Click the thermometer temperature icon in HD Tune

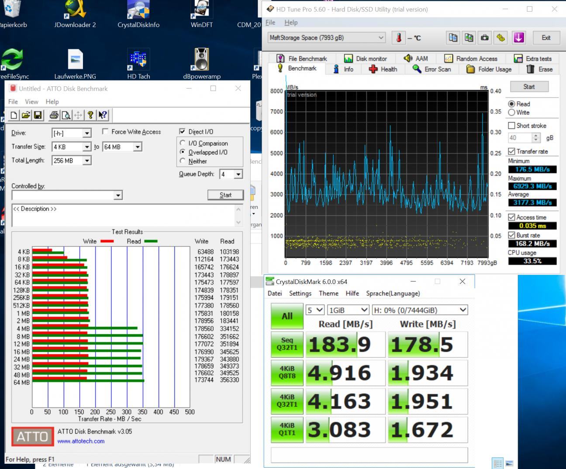tap(398, 38)
